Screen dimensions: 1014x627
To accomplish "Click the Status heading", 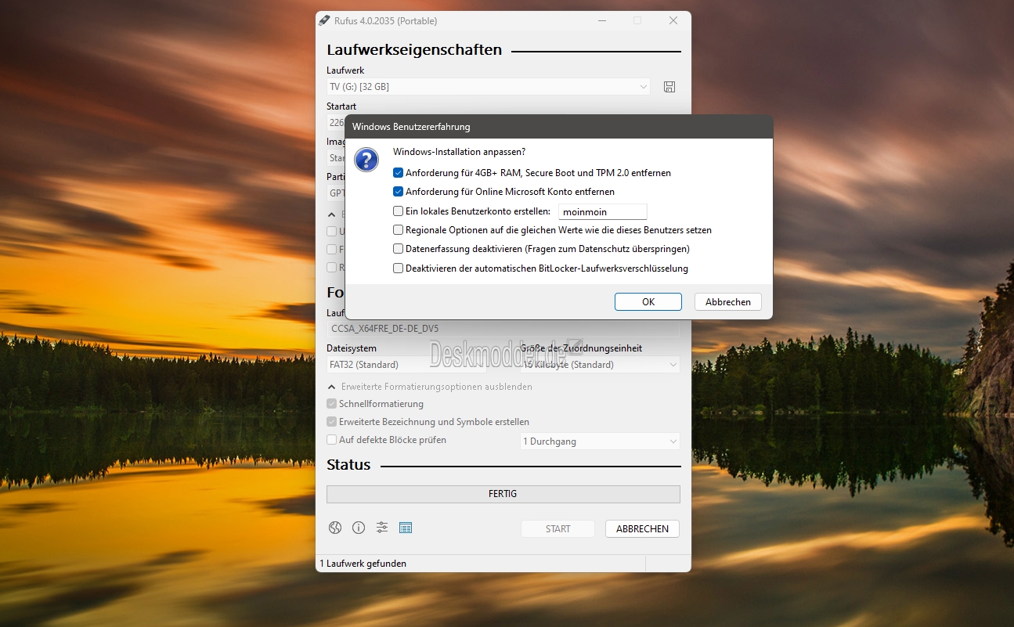I will pyautogui.click(x=348, y=465).
